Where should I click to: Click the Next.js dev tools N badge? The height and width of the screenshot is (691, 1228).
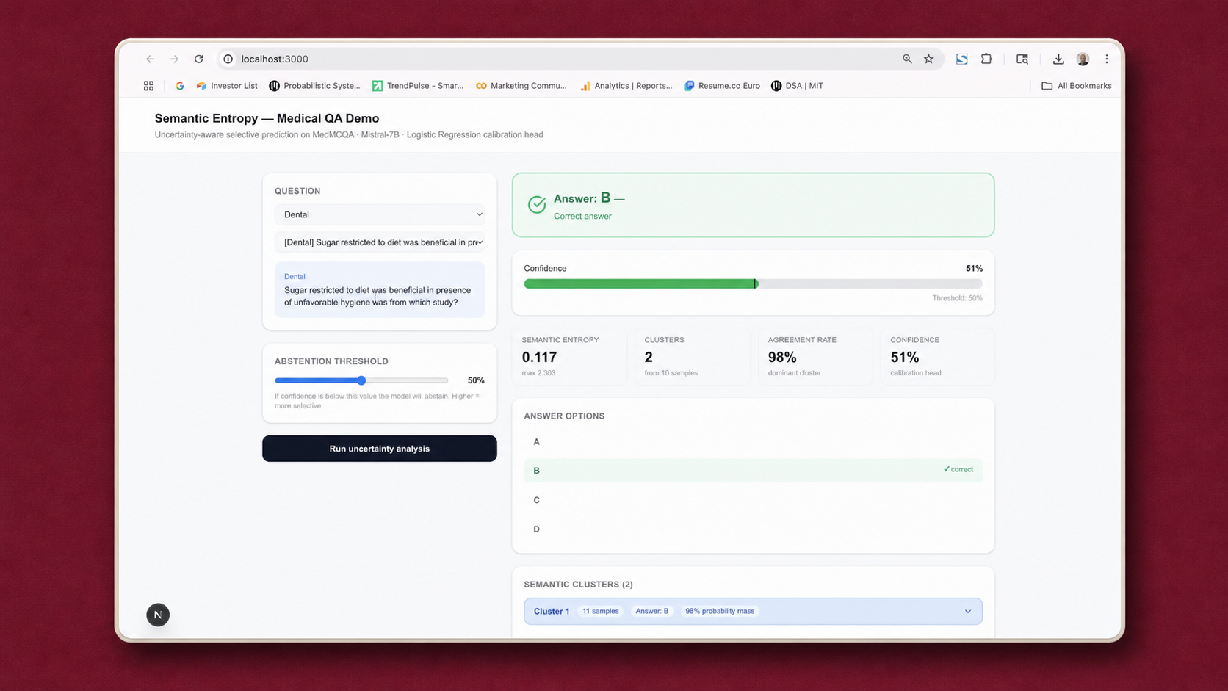pos(158,615)
